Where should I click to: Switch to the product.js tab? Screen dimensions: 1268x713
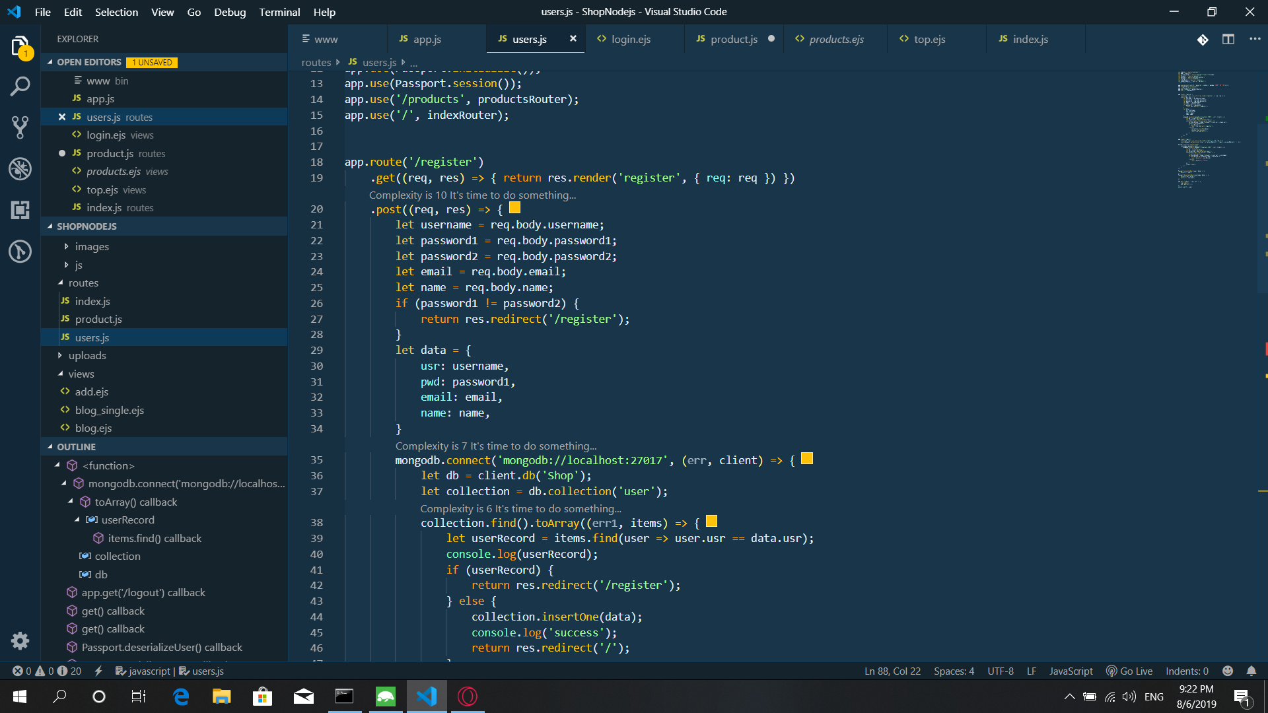pyautogui.click(x=733, y=39)
